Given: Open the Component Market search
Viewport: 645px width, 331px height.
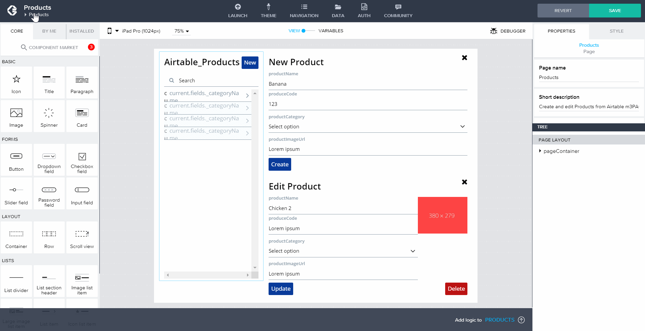Looking at the screenshot, I should (x=50, y=47).
